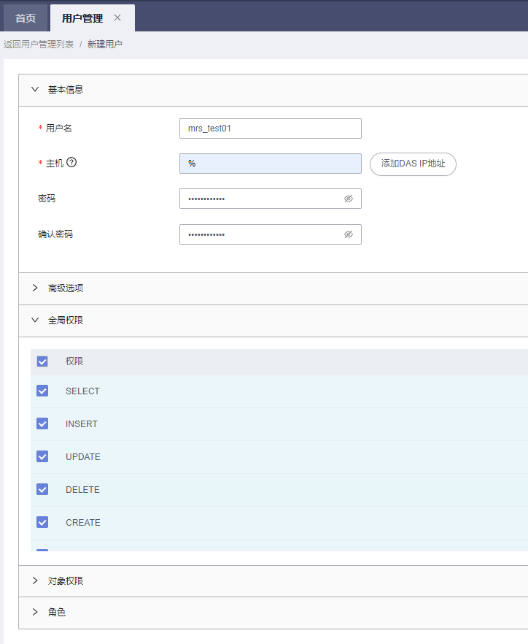Close the 用户管理 tab with X icon
Screen dimensions: 528x644
point(117,18)
